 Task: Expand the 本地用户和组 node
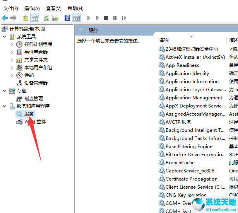click(x=12, y=68)
